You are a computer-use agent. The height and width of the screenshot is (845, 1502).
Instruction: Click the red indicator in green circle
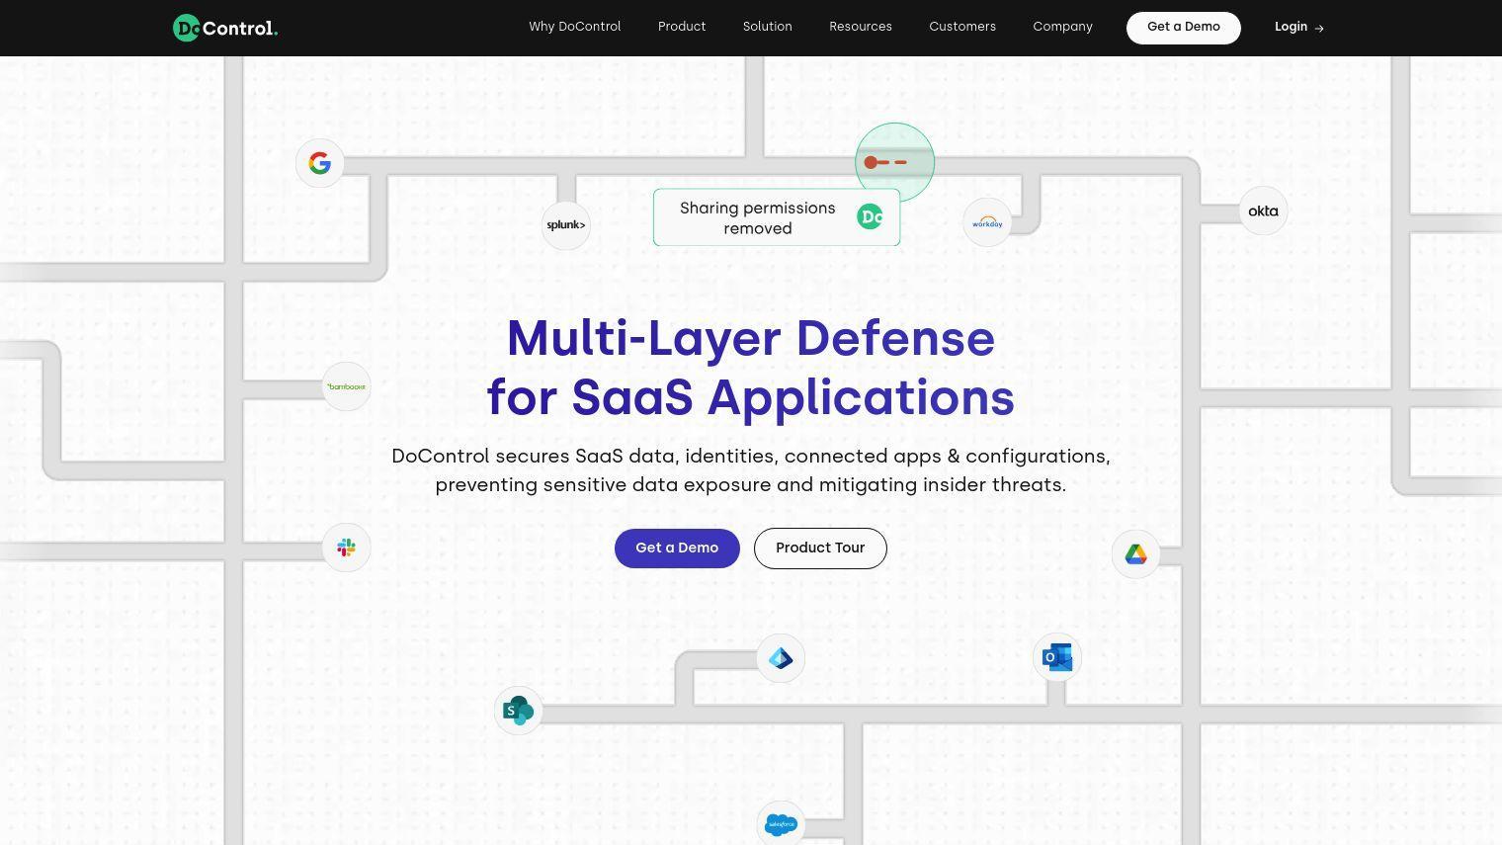[885, 162]
